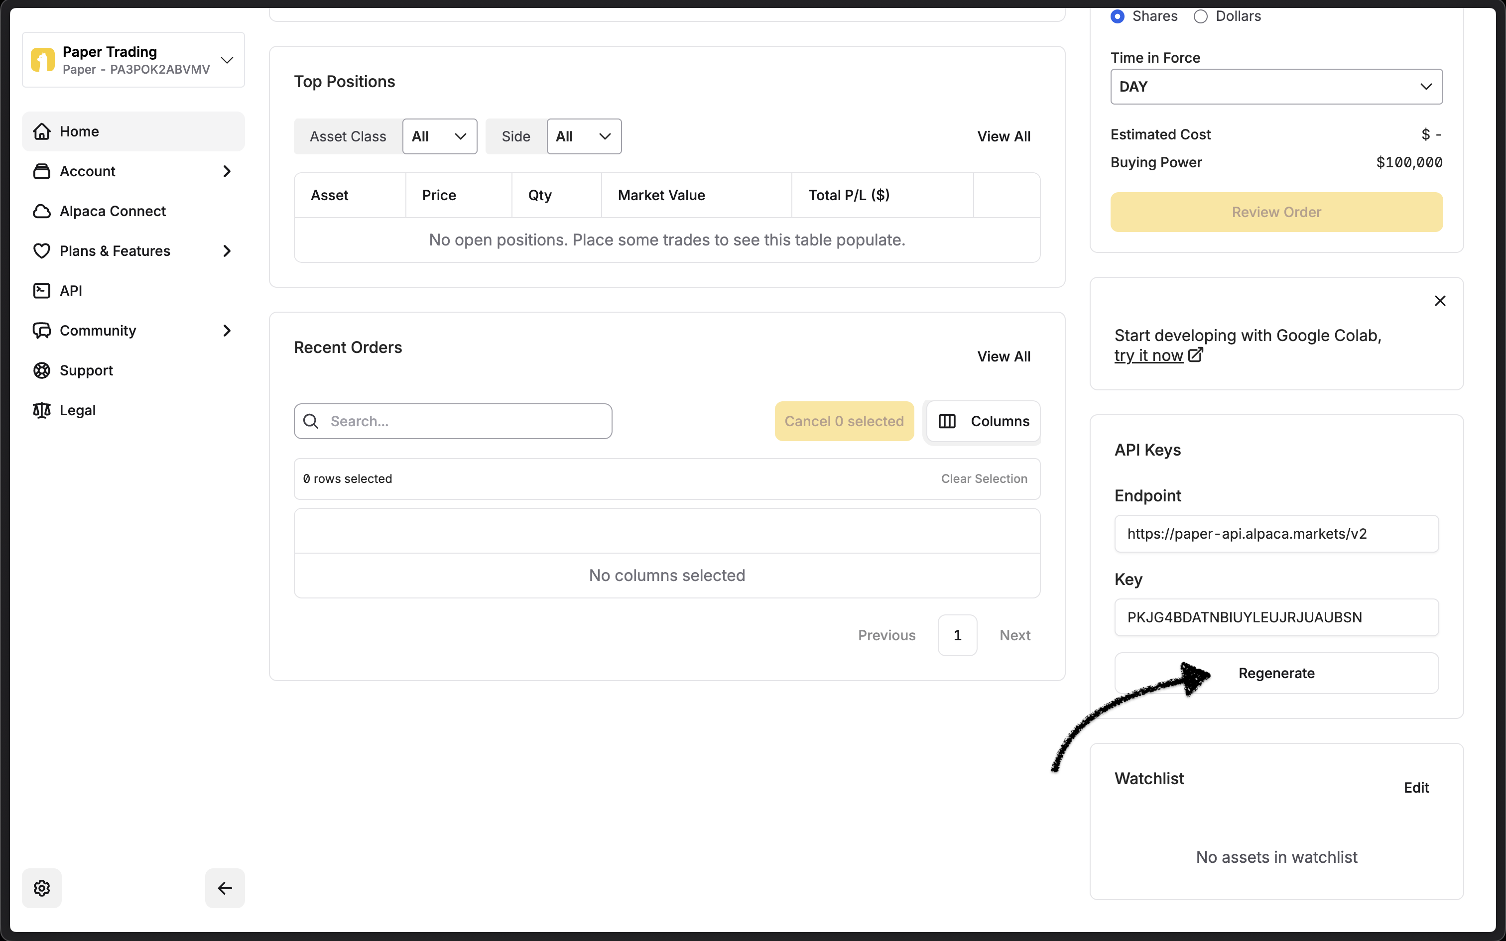This screenshot has width=1506, height=941.
Task: Click the Columns layout icon
Action: point(947,421)
